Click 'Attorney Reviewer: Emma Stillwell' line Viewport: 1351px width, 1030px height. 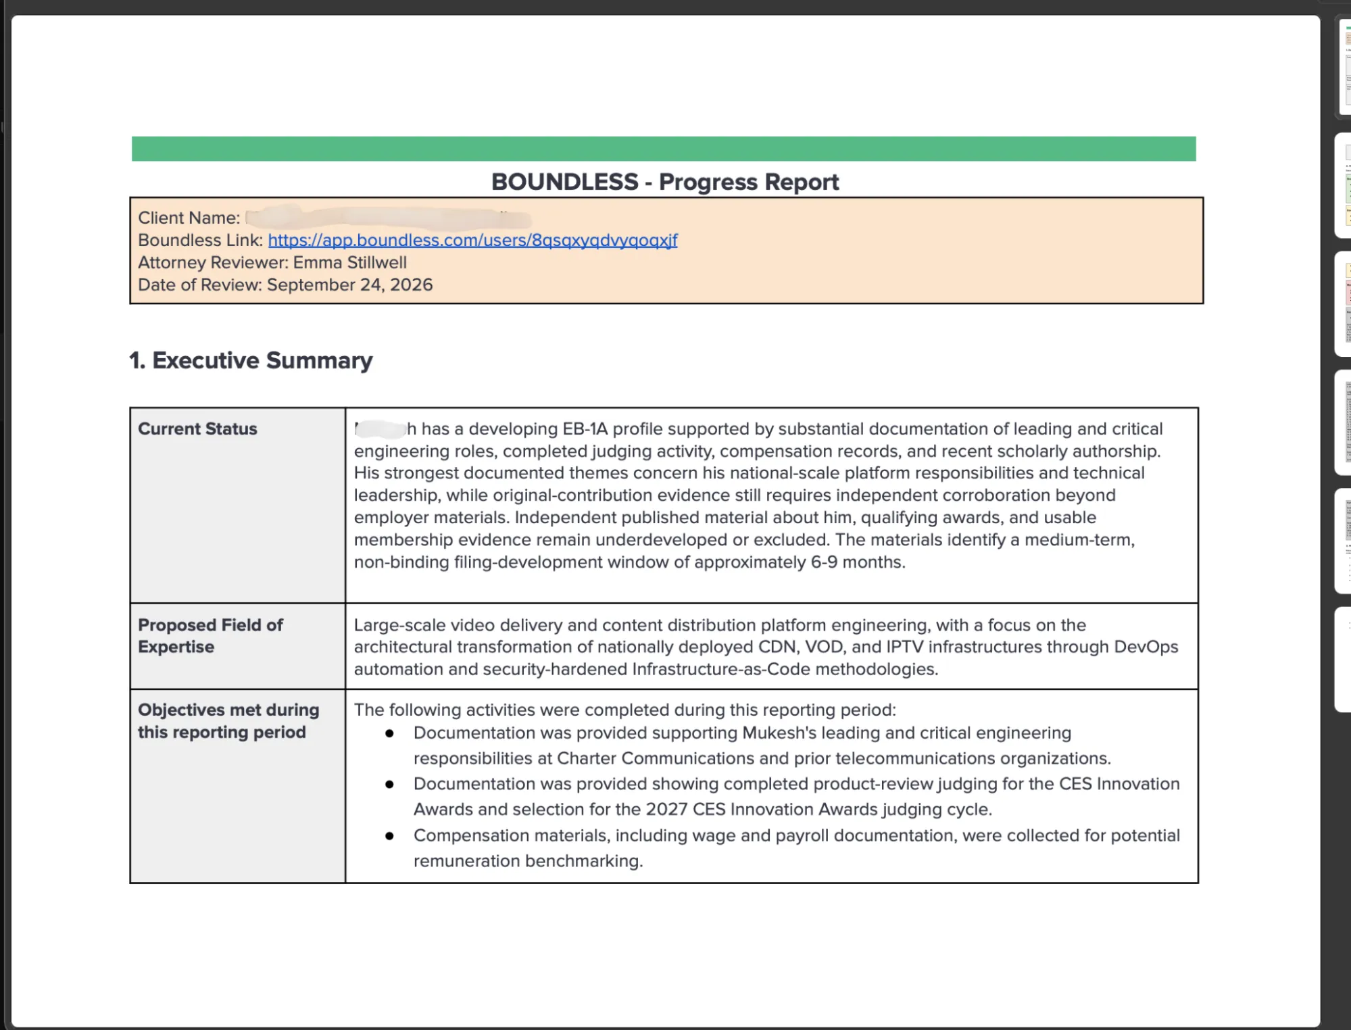(272, 263)
